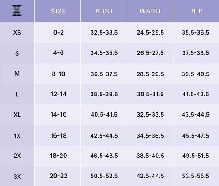Click the HIP column header
The height and width of the screenshot is (186, 219).
(x=197, y=11)
